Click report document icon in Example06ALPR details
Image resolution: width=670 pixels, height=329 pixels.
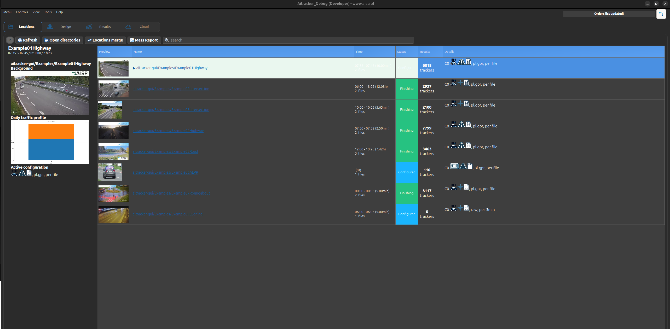point(470,166)
